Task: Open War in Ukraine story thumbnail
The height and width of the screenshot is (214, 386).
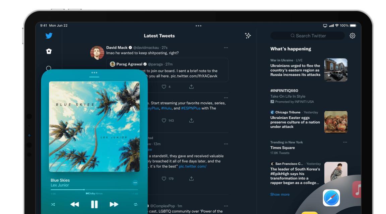Action: [x=336, y=70]
